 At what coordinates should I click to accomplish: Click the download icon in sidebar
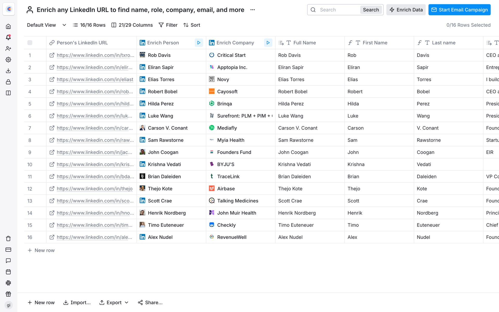pyautogui.click(x=8, y=71)
